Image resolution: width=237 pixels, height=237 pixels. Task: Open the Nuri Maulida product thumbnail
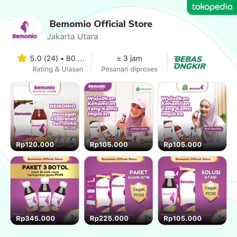click(192, 116)
